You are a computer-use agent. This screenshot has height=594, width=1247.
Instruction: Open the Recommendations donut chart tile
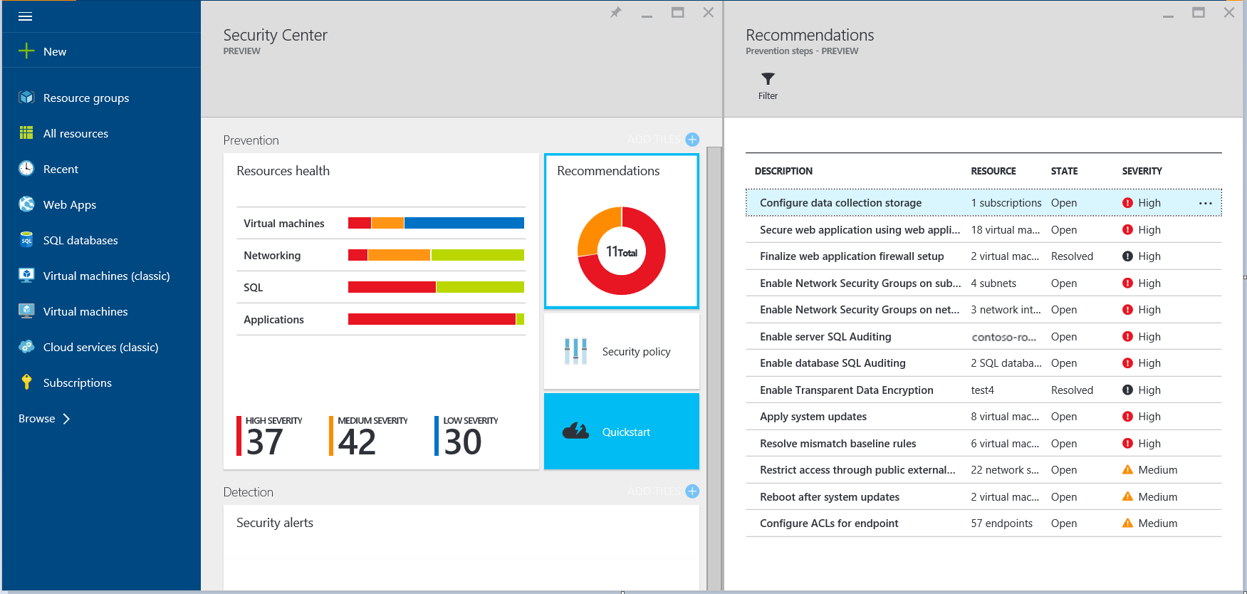(621, 231)
